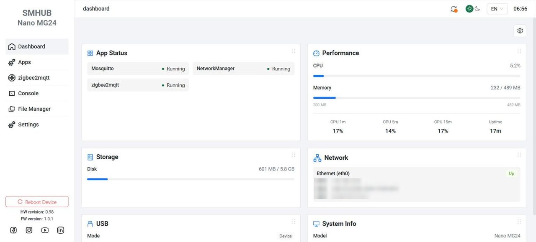Click the update notification refresh icon
This screenshot has height=242, width=536.
(454, 9)
